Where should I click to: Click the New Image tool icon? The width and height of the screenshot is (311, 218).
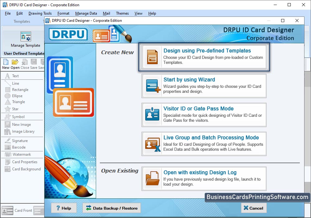[x=7, y=125]
